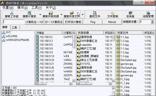Open the 设置(W) menu
This screenshot has width=156, height=96.
point(8,8)
